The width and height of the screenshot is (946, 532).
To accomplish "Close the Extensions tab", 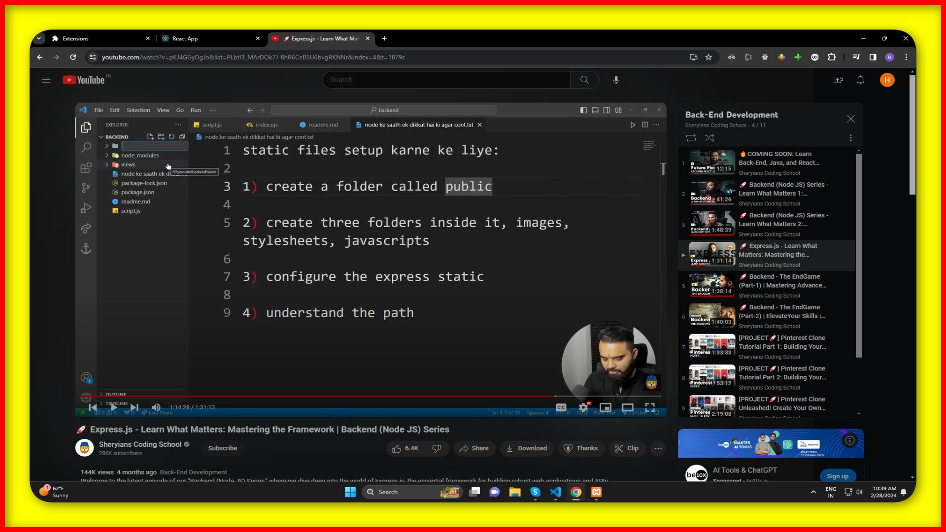I will (147, 38).
